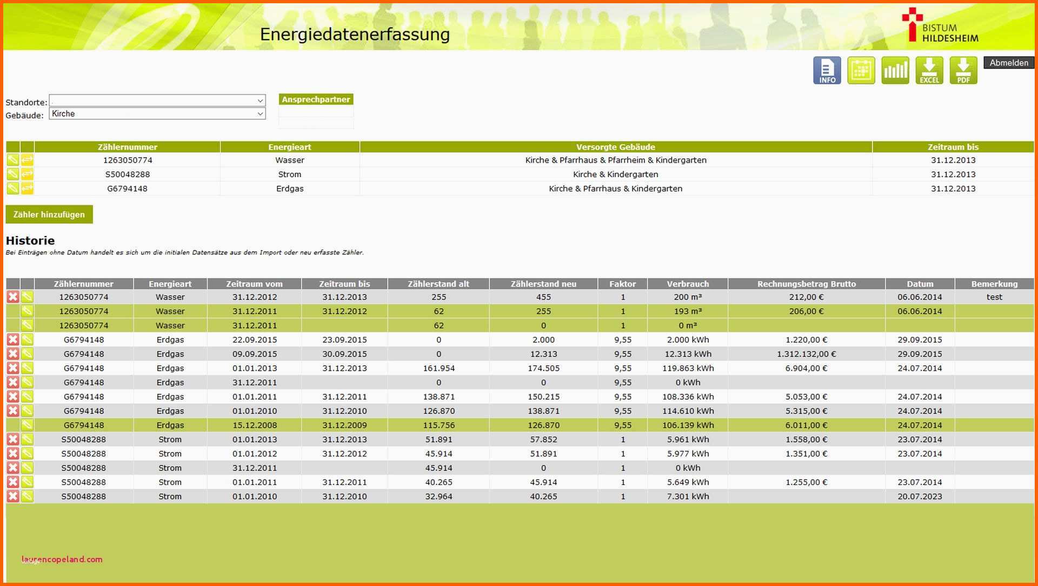Image resolution: width=1038 pixels, height=586 pixels.
Task: Swap meter 1263050774 using the arrows icon
Action: (27, 160)
